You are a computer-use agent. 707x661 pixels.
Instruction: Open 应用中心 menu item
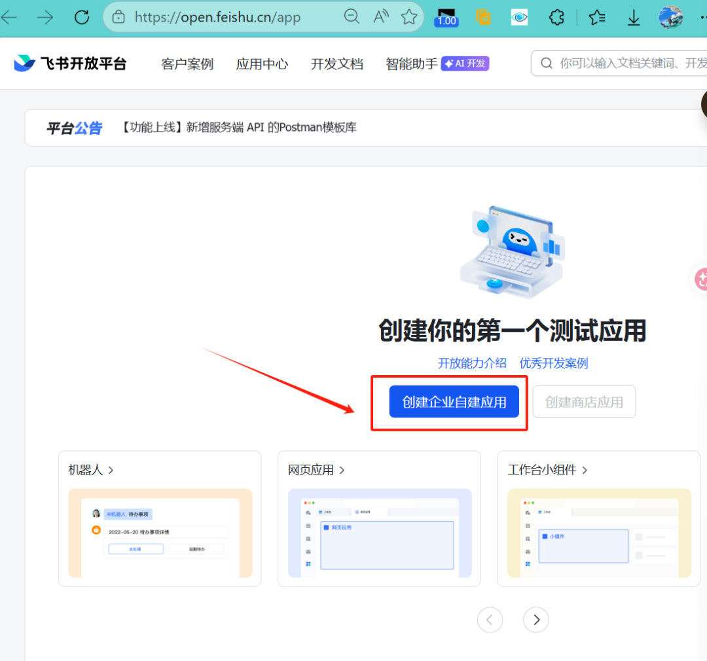coord(262,63)
